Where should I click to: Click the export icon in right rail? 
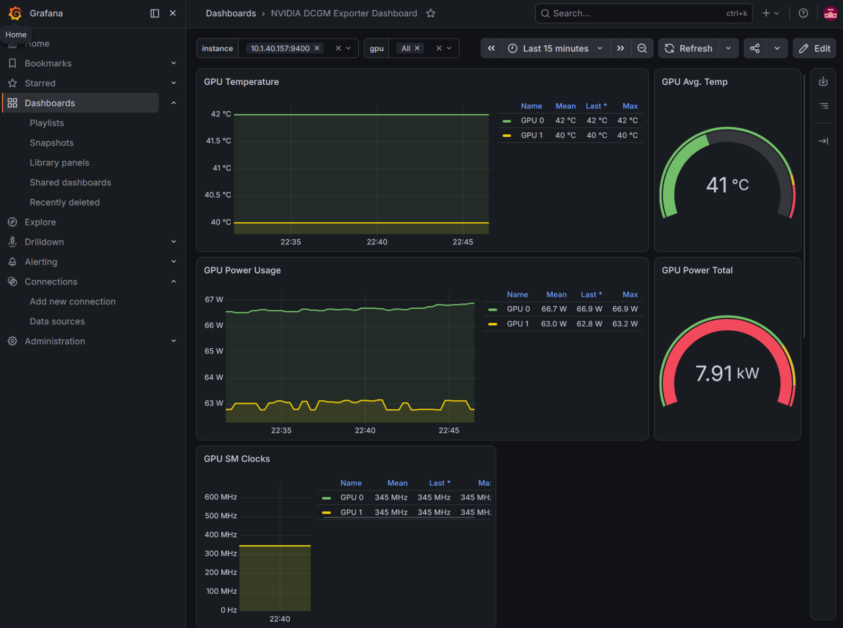click(824, 82)
